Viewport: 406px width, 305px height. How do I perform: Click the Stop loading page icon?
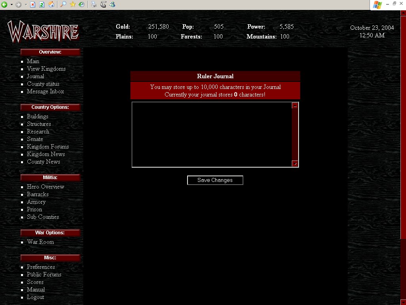[33, 5]
